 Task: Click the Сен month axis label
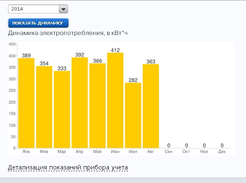coord(169,151)
